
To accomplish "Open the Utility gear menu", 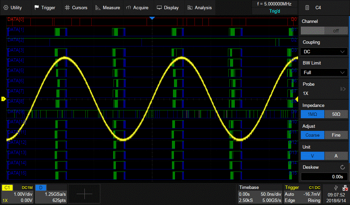I will 6,8.
